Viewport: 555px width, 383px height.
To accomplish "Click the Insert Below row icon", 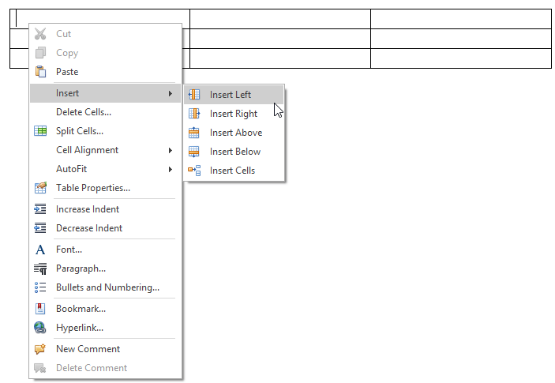I will pyautogui.click(x=194, y=152).
